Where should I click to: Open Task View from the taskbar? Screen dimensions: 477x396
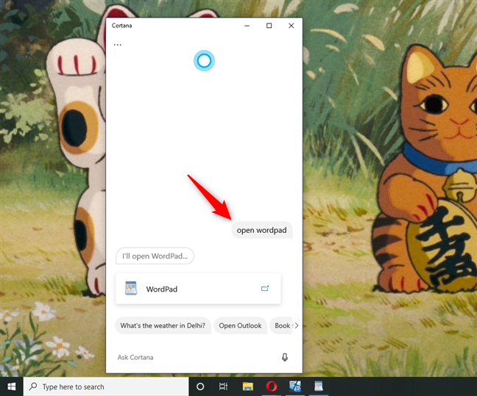pyautogui.click(x=223, y=386)
